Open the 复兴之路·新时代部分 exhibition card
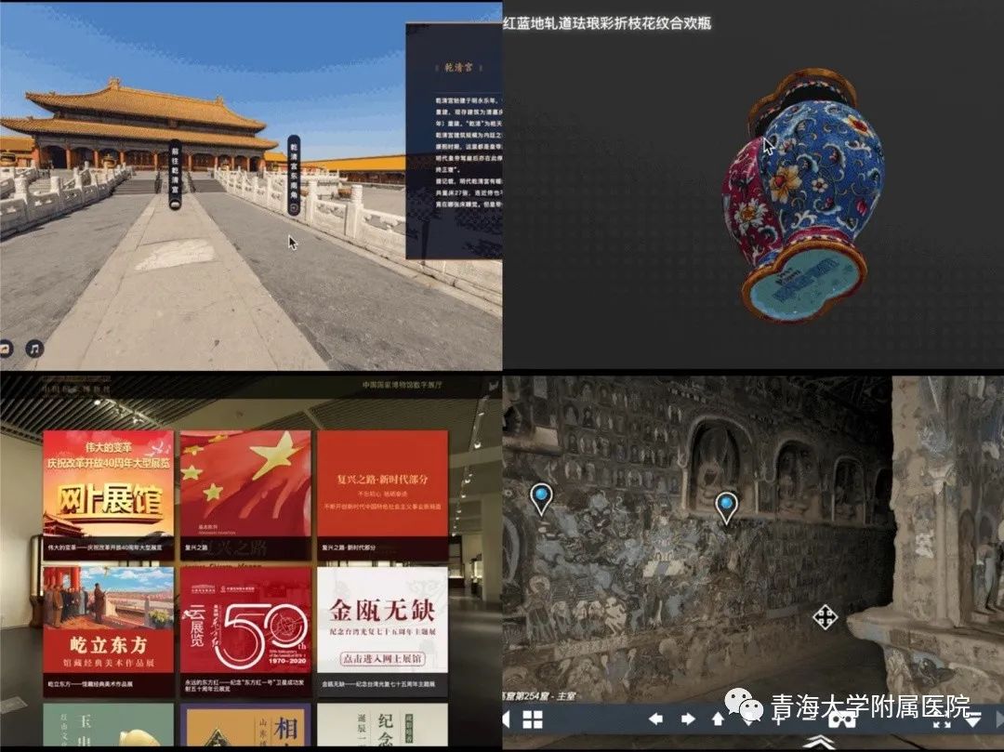Screen dimensions: 1004x752 tap(382, 494)
